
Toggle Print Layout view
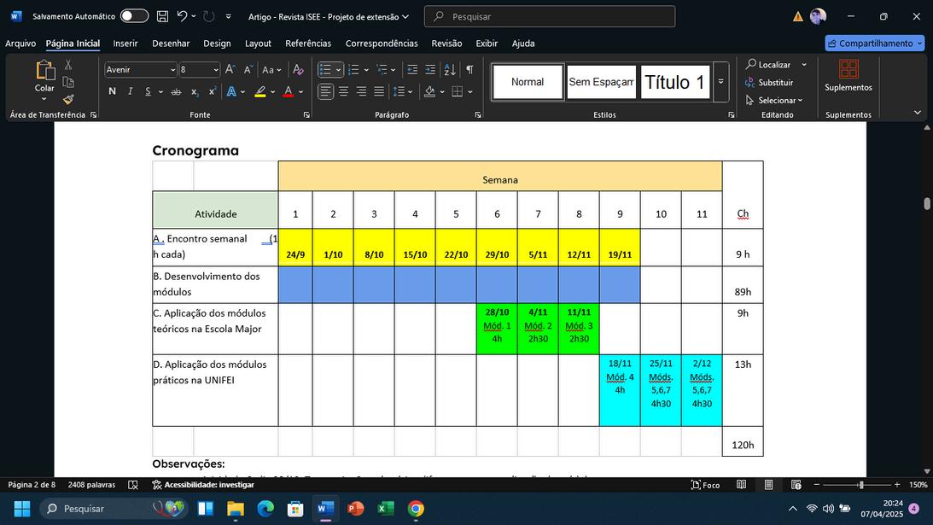(768, 485)
